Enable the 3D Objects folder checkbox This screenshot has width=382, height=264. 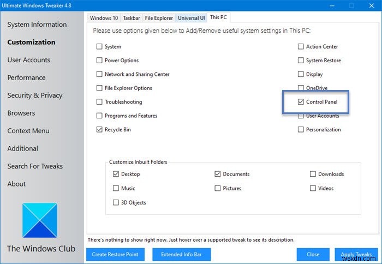116,202
